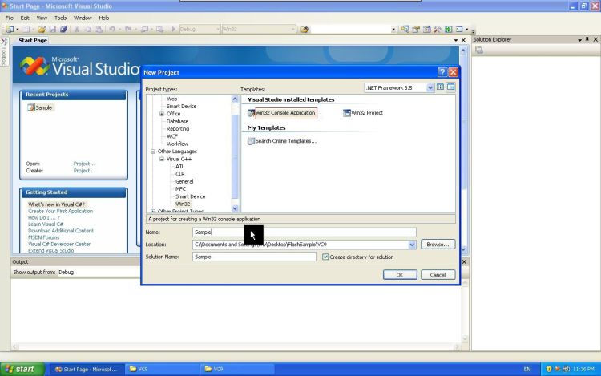Collapse the Other Languages node

pyautogui.click(x=153, y=152)
